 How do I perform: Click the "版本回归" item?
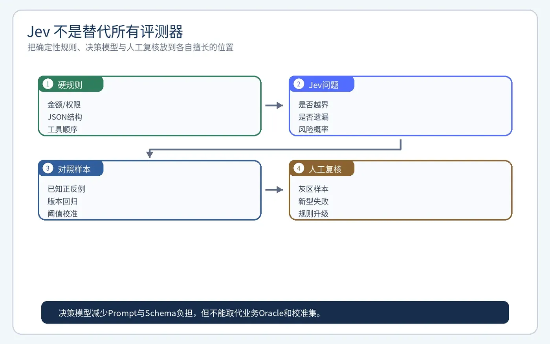[x=62, y=201]
